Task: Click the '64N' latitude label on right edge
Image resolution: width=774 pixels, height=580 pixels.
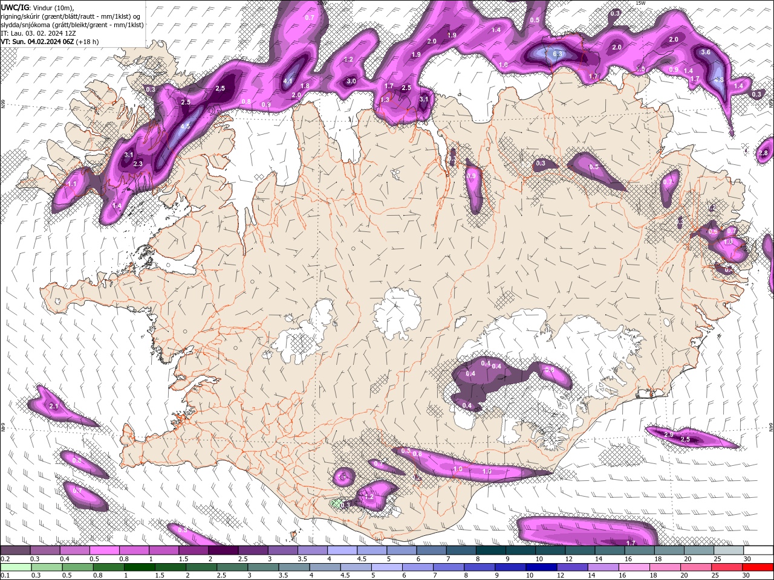Action: click(x=771, y=427)
